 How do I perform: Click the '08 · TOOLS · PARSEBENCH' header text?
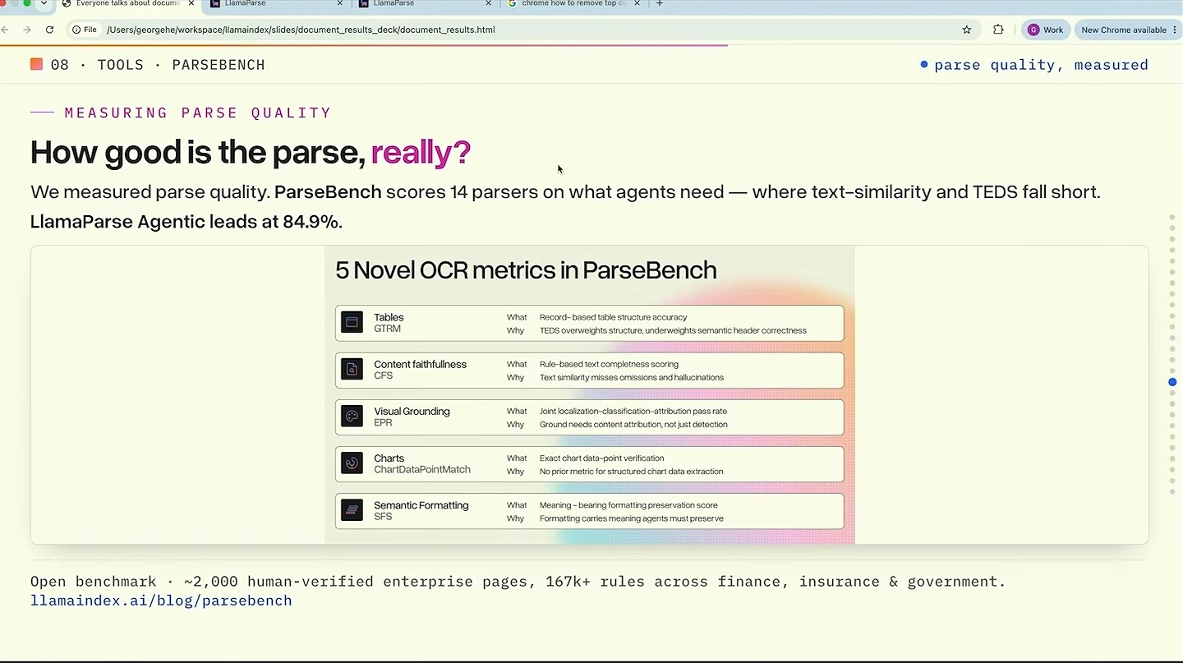(158, 65)
